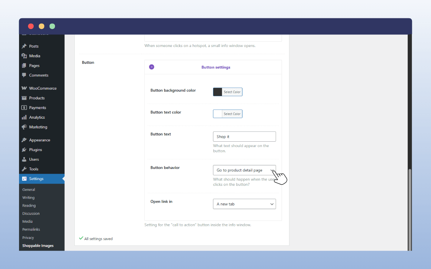Click the Marketing megaphone icon
The height and width of the screenshot is (269, 431).
click(24, 127)
